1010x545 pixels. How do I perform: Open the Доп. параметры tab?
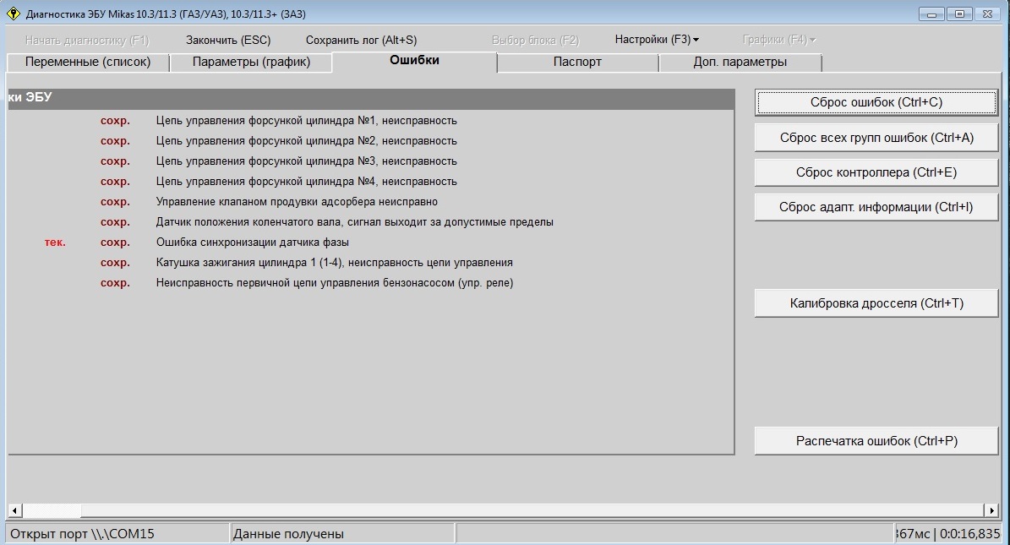click(740, 63)
